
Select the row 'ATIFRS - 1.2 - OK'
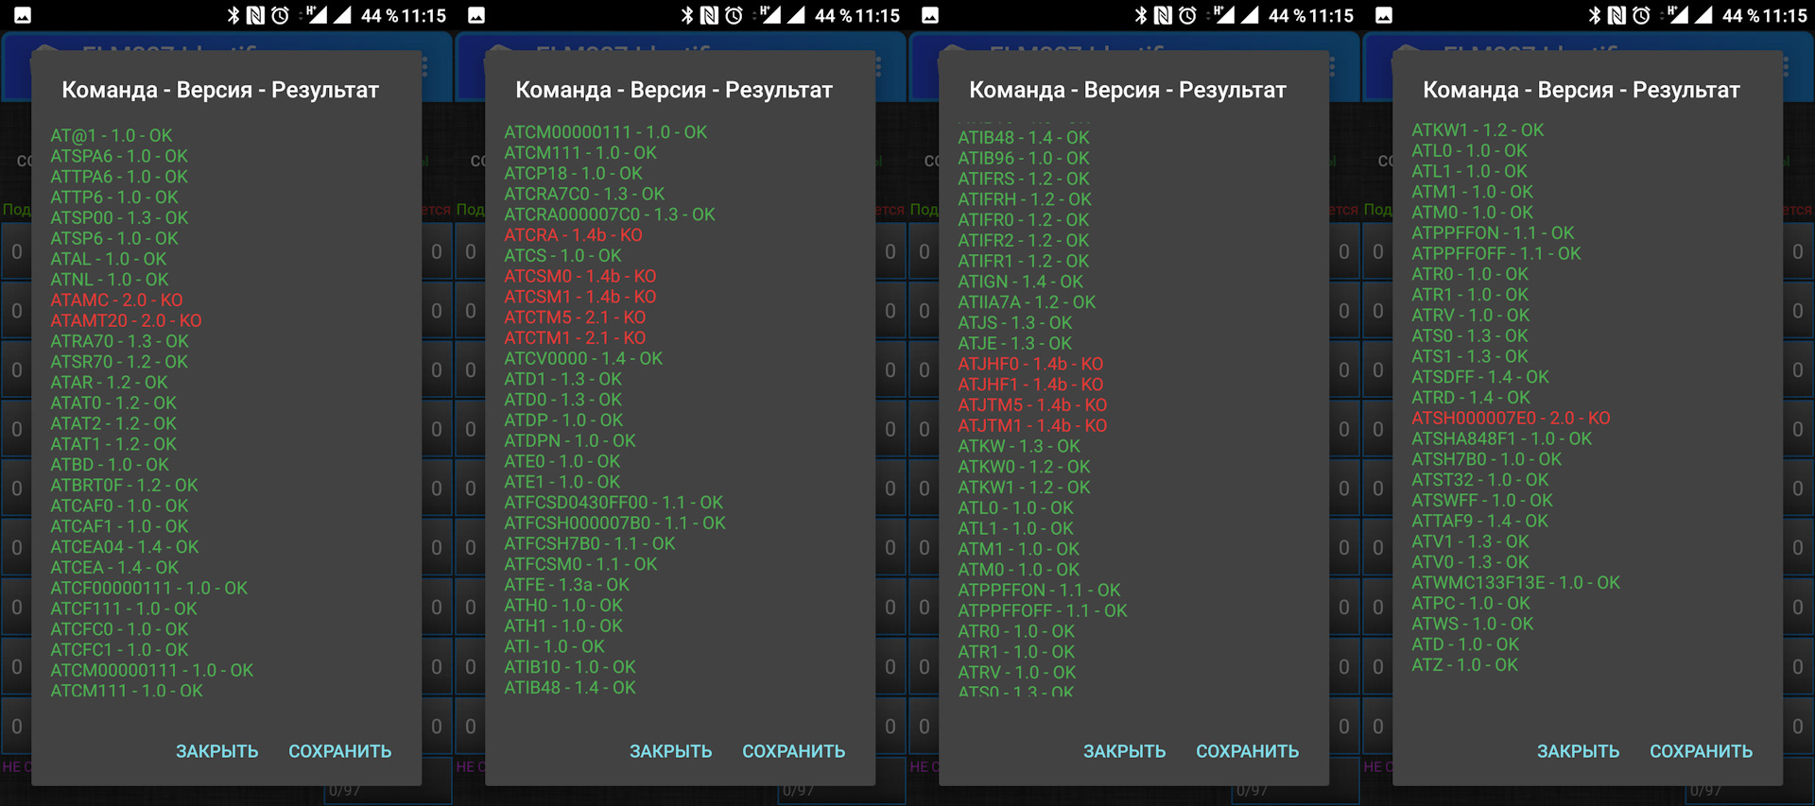pos(1024,179)
